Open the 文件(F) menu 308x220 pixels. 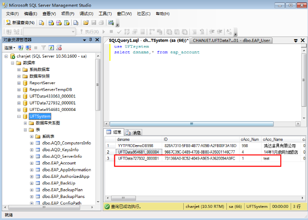pyautogui.click(x=12, y=14)
